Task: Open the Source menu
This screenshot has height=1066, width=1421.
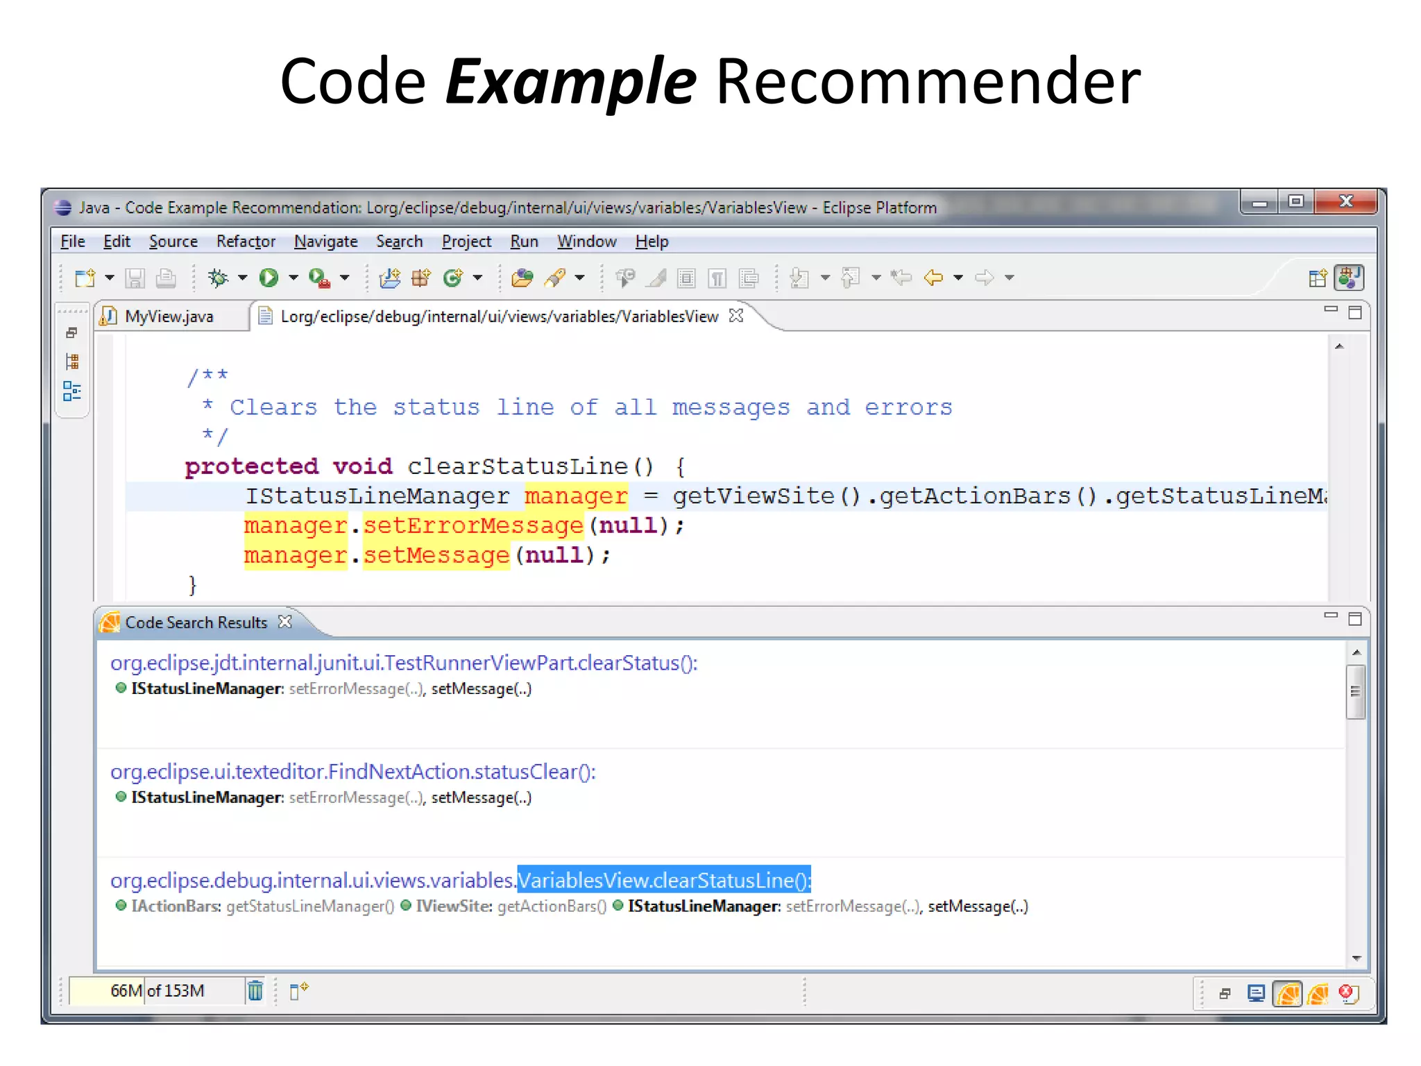Action: coord(173,242)
